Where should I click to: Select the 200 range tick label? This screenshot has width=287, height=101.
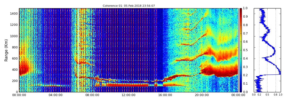[x=15, y=81]
